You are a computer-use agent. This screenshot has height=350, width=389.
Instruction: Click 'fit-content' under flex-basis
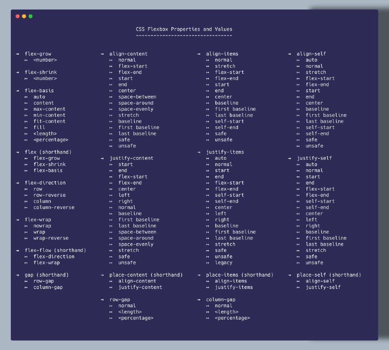50,121
